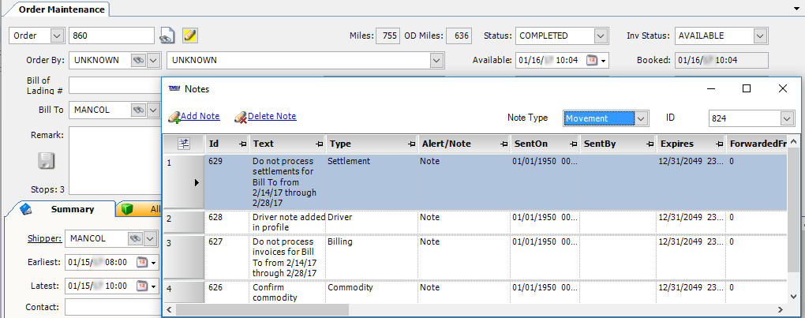This screenshot has height=318, width=805.
Task: Open the Inv Status AVAILABLE dropdown
Action: (760, 36)
